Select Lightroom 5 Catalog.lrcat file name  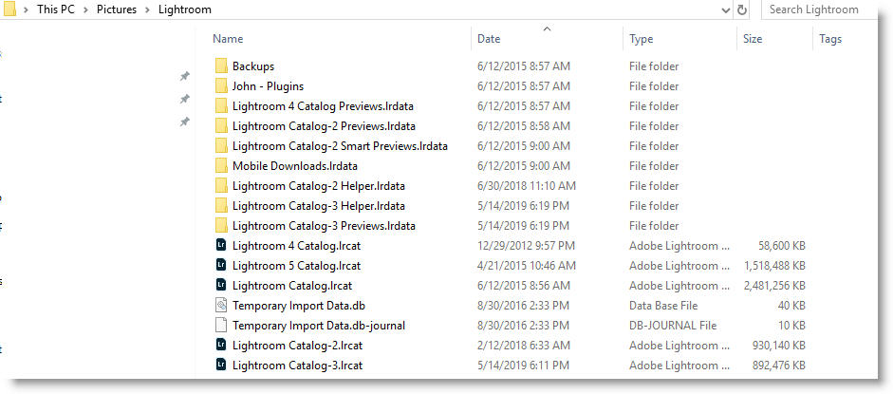click(x=297, y=265)
